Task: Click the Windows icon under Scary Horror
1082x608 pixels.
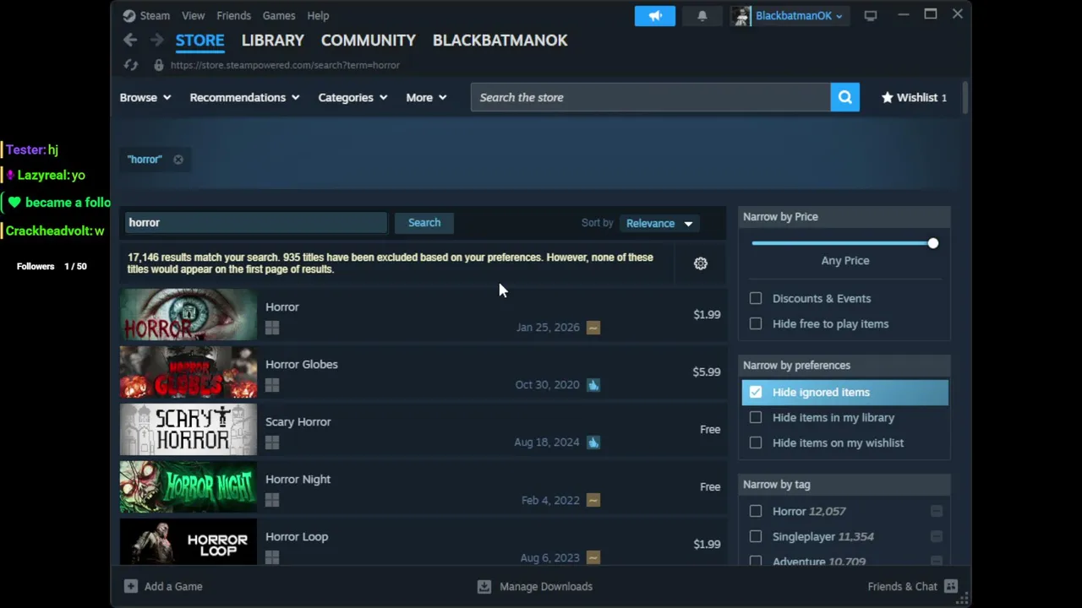Action: point(272,442)
